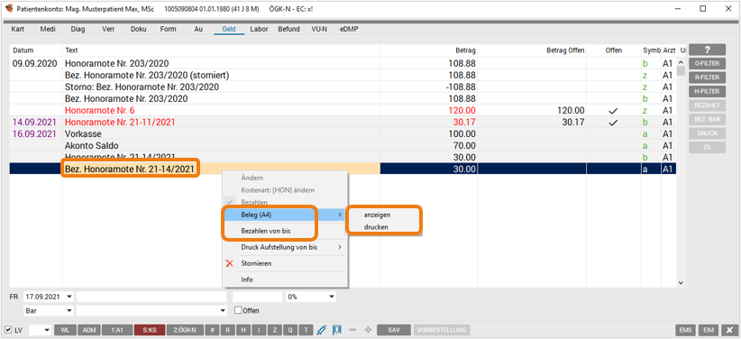The image size is (741, 339).
Task: Click the question mark help button
Action: pyautogui.click(x=707, y=50)
